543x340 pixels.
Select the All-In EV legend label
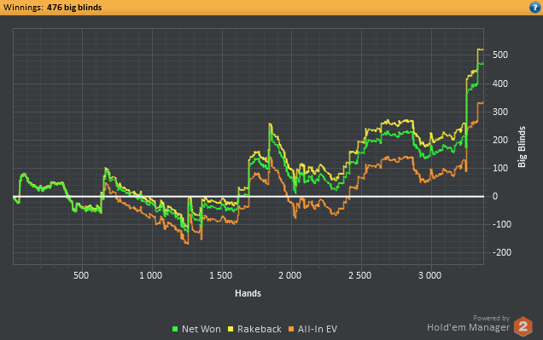[x=318, y=329]
